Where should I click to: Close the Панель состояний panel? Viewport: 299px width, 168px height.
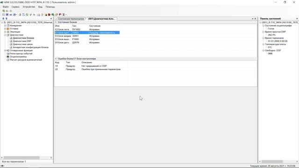tap(297, 19)
